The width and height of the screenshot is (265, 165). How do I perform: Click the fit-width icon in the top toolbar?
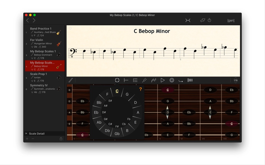[188, 20]
